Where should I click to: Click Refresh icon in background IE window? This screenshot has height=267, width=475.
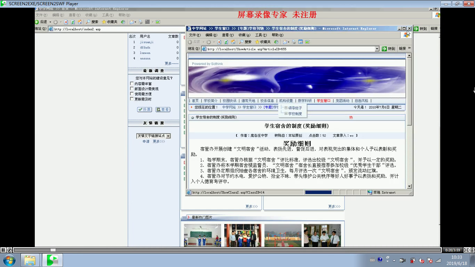click(73, 22)
